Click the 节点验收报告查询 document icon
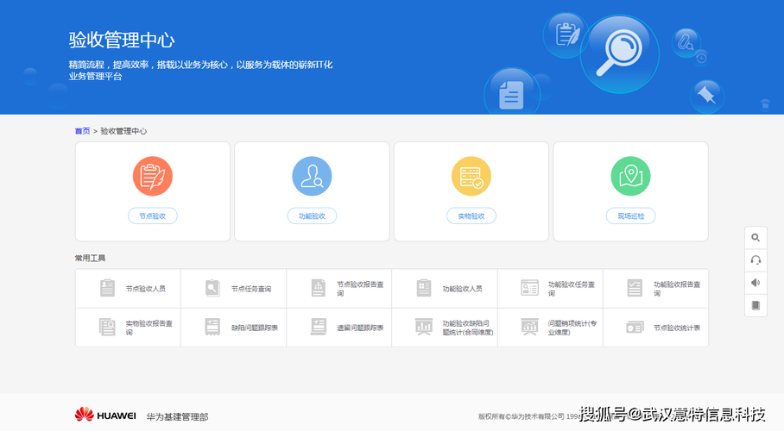 pos(319,288)
